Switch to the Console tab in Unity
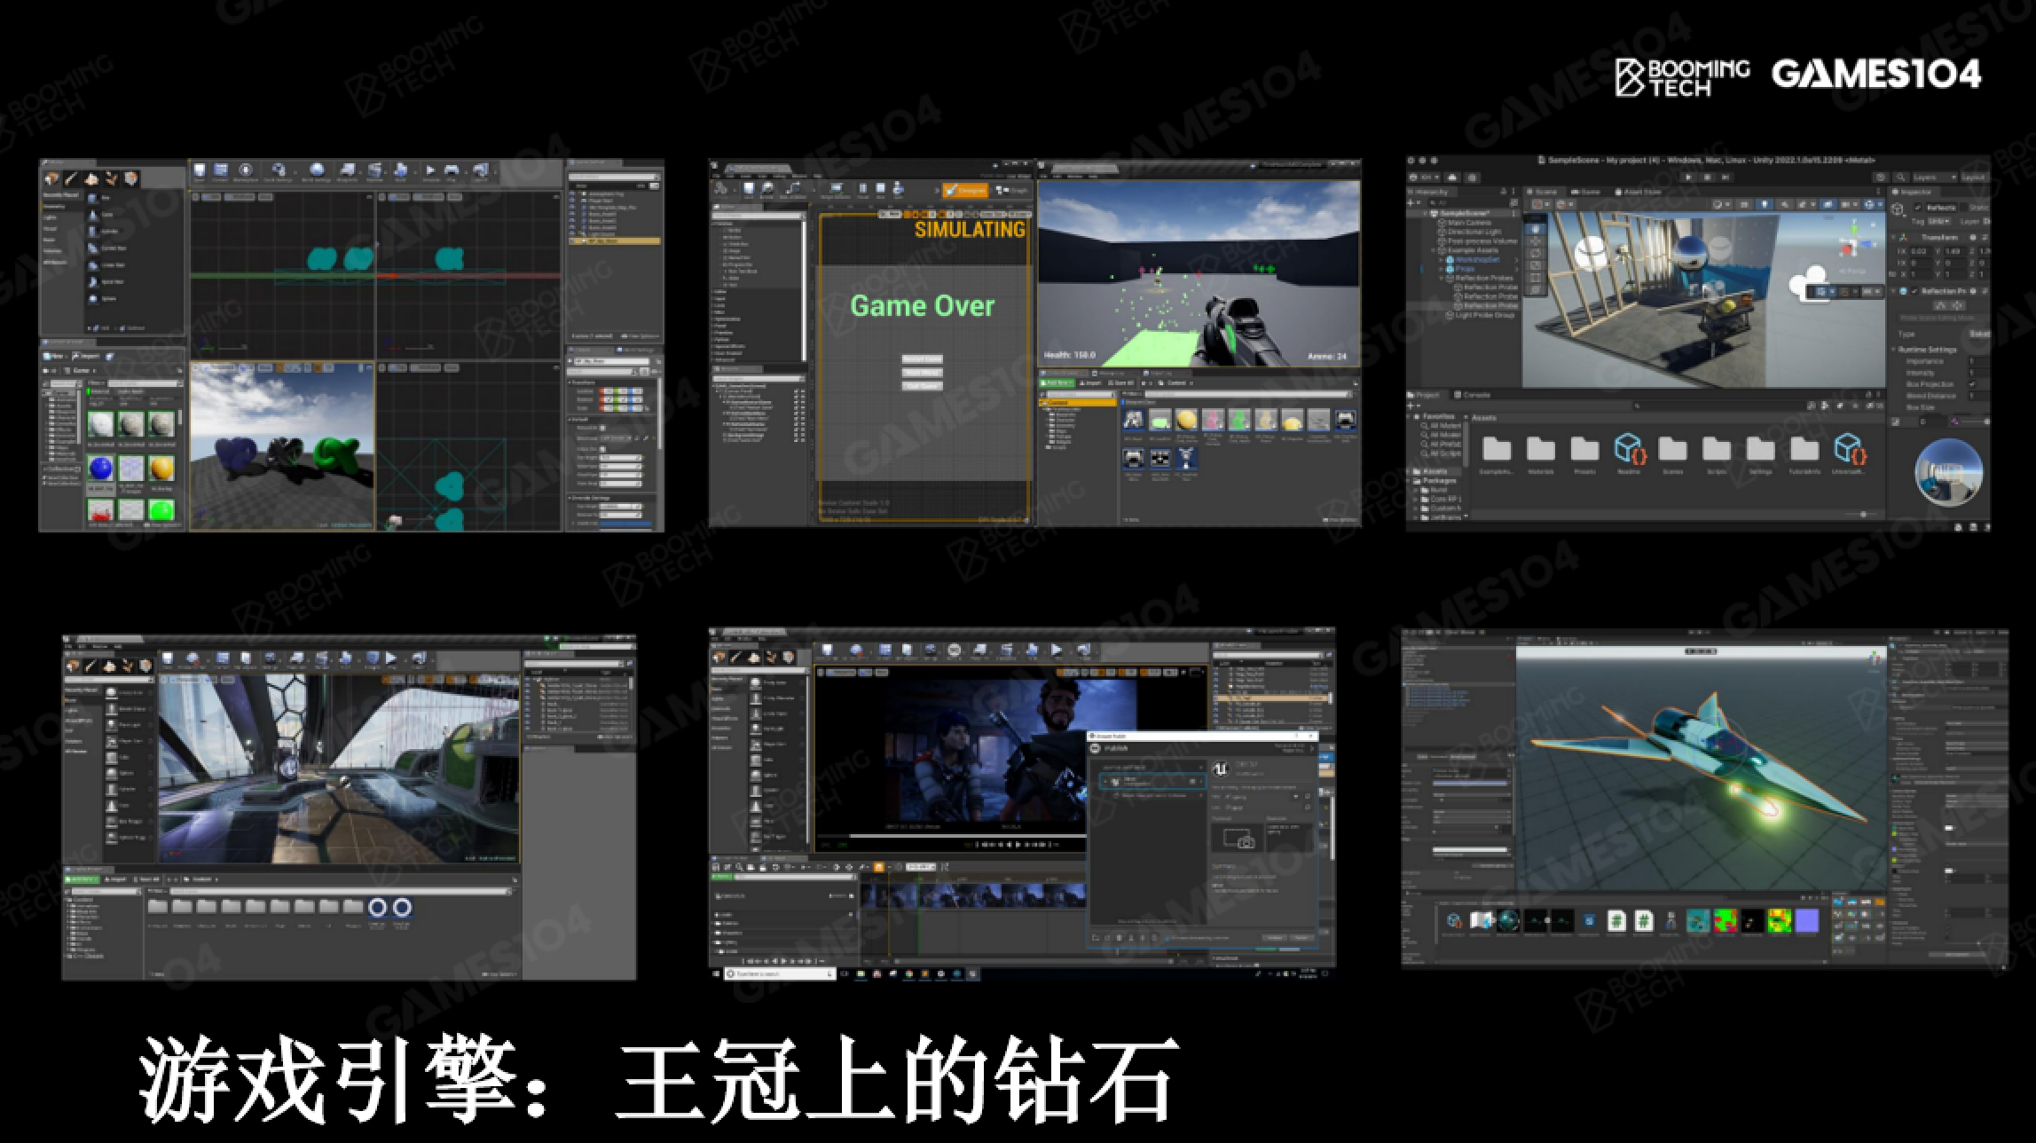The width and height of the screenshot is (2036, 1143). click(x=1471, y=395)
